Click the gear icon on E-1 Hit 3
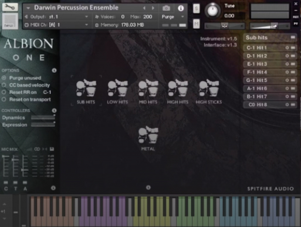301x227 pixels. tap(287, 64)
